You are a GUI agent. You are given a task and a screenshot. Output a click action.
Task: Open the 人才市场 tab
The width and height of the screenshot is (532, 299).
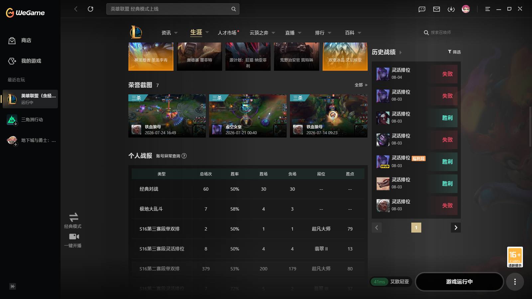[x=227, y=33]
